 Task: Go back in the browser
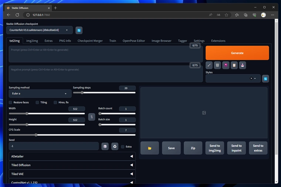click(x=9, y=15)
